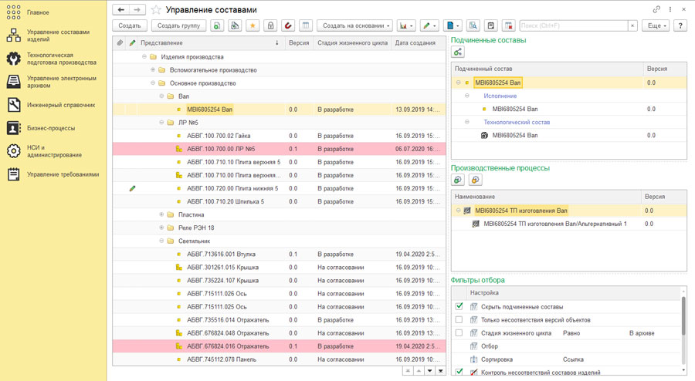Screen dimensions: 695x381
Task: Uncheck Скрыть подчиненные составы filter
Action: (x=459, y=306)
